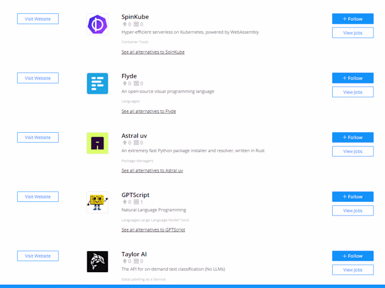Open See all alternatives to SpinKube
This screenshot has width=385, height=288.
pyautogui.click(x=153, y=52)
